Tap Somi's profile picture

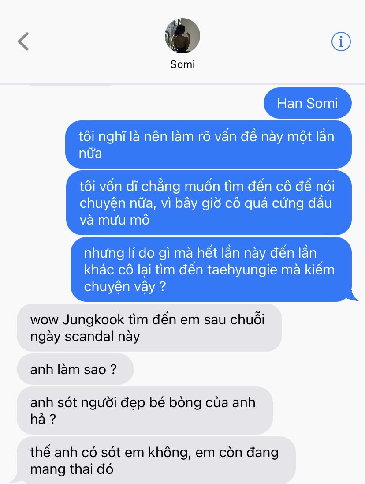click(x=182, y=36)
